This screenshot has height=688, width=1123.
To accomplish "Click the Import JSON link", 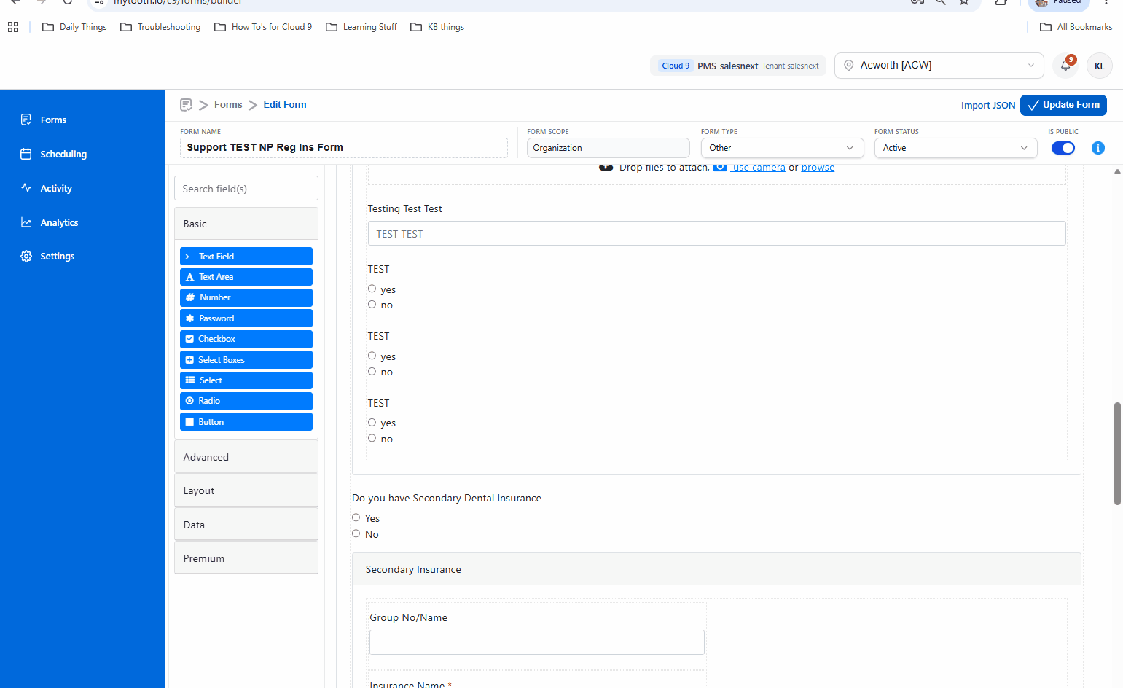I will click(x=987, y=106).
